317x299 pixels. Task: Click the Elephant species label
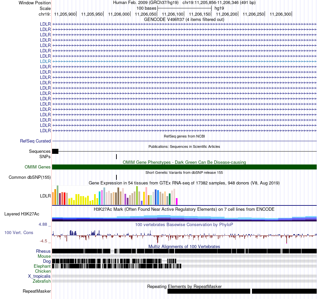pos(42,266)
